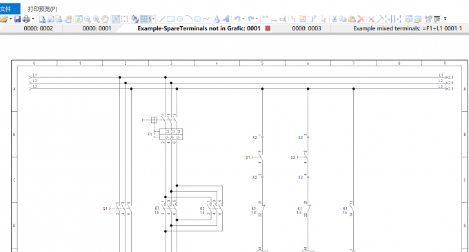
Task: Select the S2 pushbutton label
Action: coord(293,157)
